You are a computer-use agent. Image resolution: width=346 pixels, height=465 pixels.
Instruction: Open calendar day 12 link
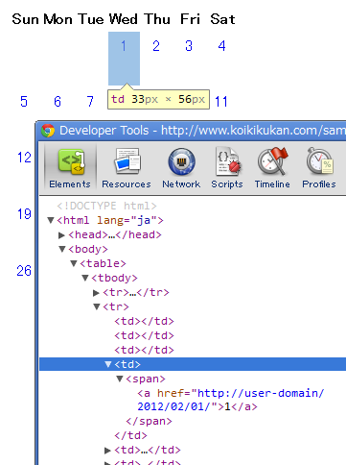(24, 158)
